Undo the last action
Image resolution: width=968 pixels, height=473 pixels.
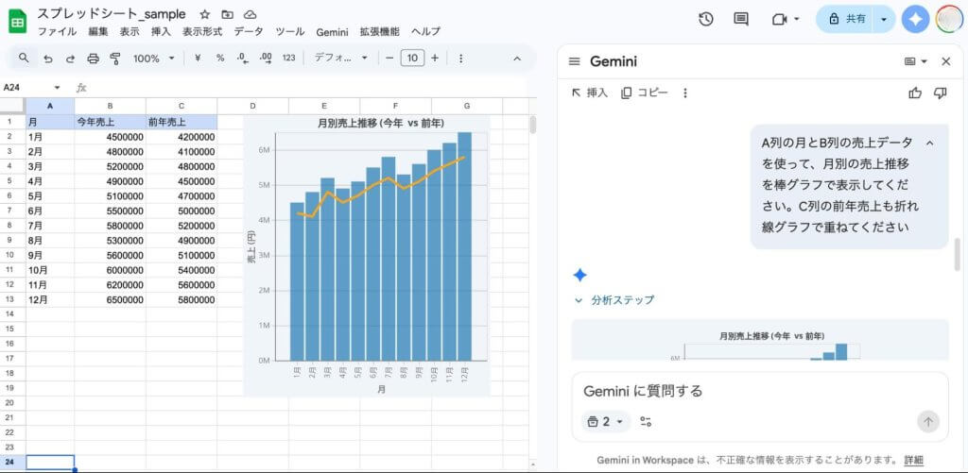pyautogui.click(x=48, y=59)
